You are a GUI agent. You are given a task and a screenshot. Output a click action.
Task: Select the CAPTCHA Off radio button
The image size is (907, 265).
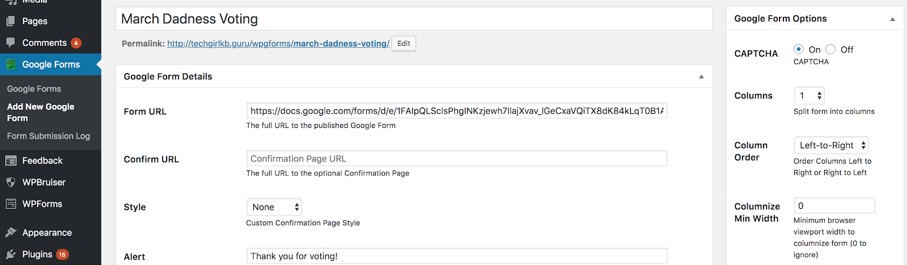(x=830, y=49)
